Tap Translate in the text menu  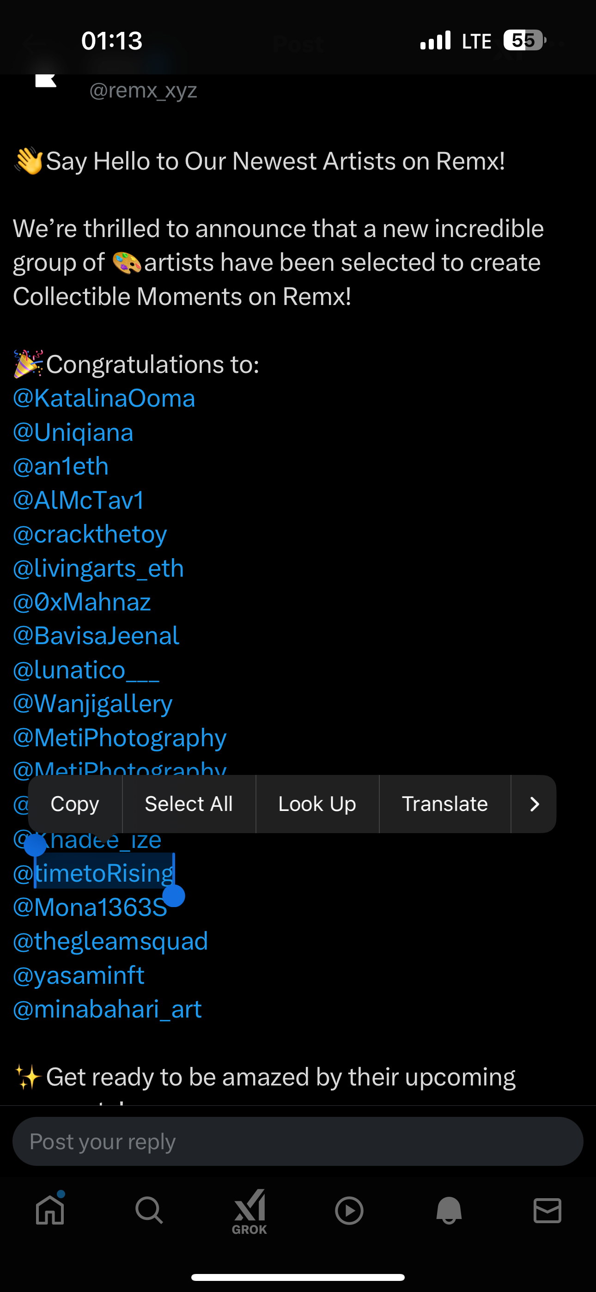pyautogui.click(x=444, y=804)
